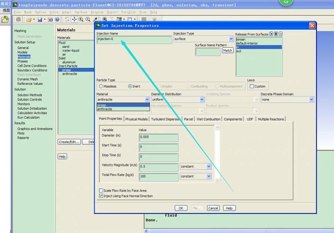The height and width of the screenshot is (233, 334).
Task: Open the Save toolbar icon's dropdown arrow
Action: [x=45, y=20]
